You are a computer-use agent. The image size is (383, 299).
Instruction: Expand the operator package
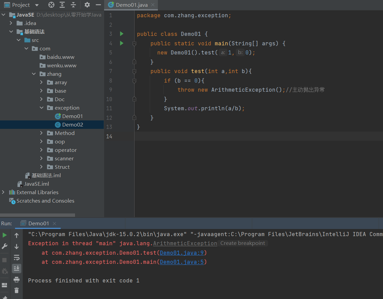tap(41, 150)
